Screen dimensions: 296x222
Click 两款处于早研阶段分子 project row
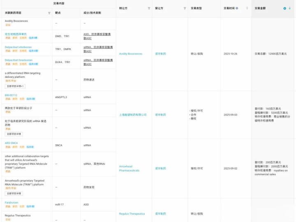coord(18,108)
